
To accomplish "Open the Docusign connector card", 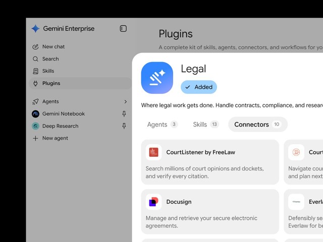I will point(210,212).
